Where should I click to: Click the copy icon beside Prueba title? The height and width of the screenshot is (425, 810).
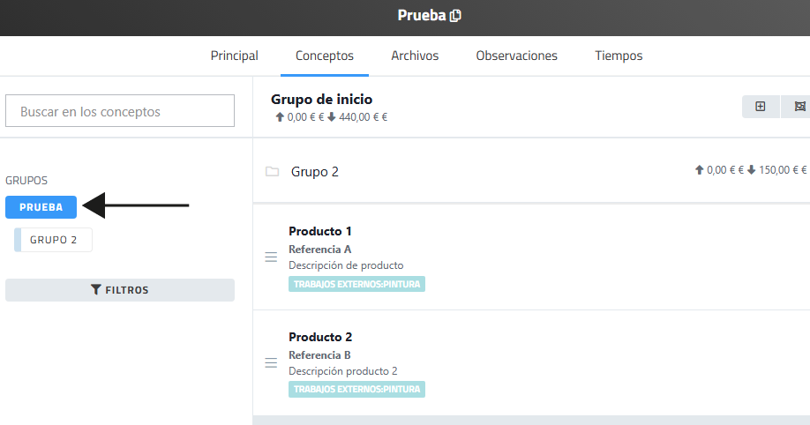(455, 16)
